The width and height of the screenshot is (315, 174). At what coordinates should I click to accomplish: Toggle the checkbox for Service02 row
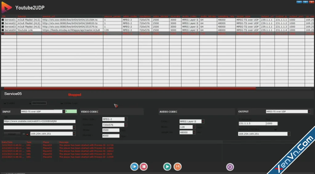[x=2, y=23]
